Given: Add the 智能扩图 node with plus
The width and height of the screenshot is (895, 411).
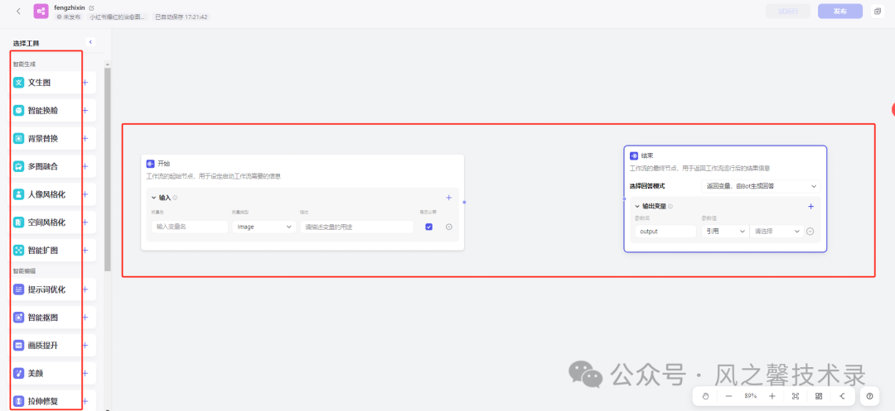Looking at the screenshot, I should tap(85, 251).
